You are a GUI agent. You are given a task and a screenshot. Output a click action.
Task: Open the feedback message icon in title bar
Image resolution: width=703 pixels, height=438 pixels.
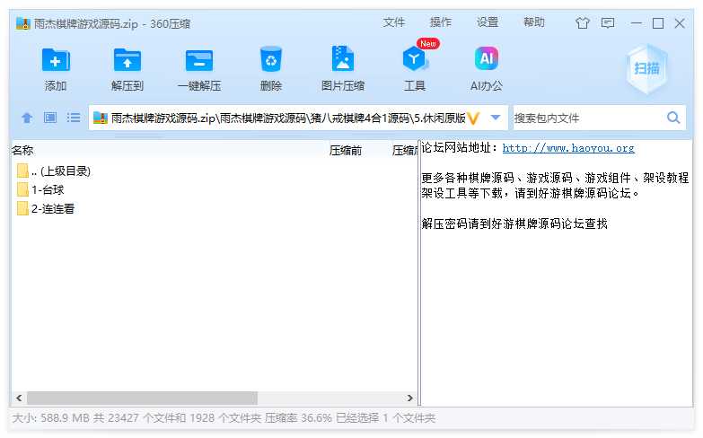click(x=608, y=22)
